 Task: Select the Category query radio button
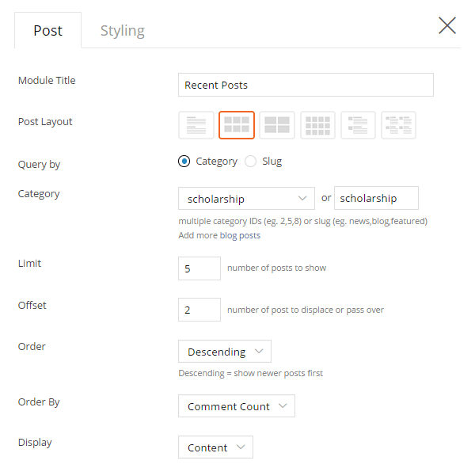point(184,162)
